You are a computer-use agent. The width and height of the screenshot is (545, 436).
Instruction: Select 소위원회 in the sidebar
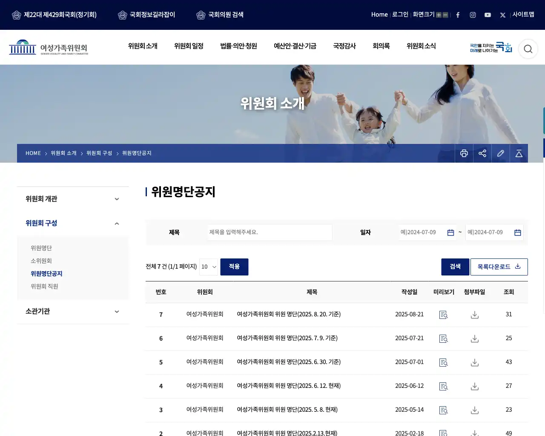coord(41,261)
